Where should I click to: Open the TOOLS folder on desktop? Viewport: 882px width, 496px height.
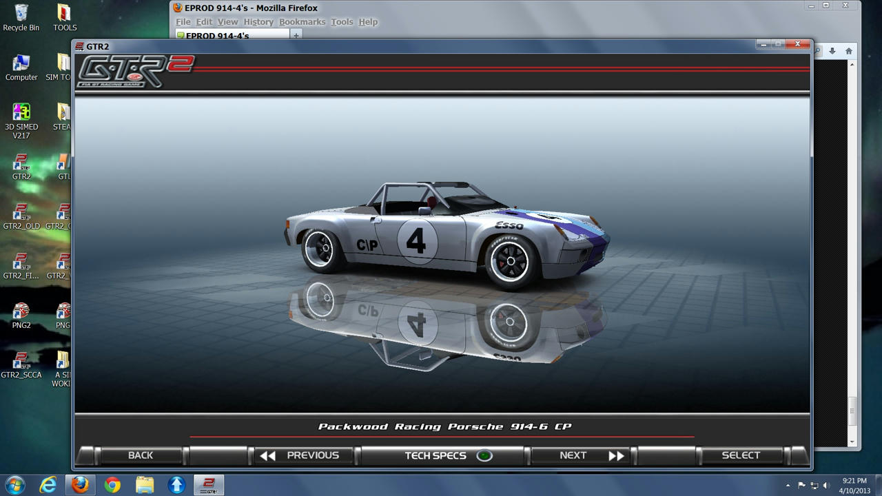click(64, 17)
